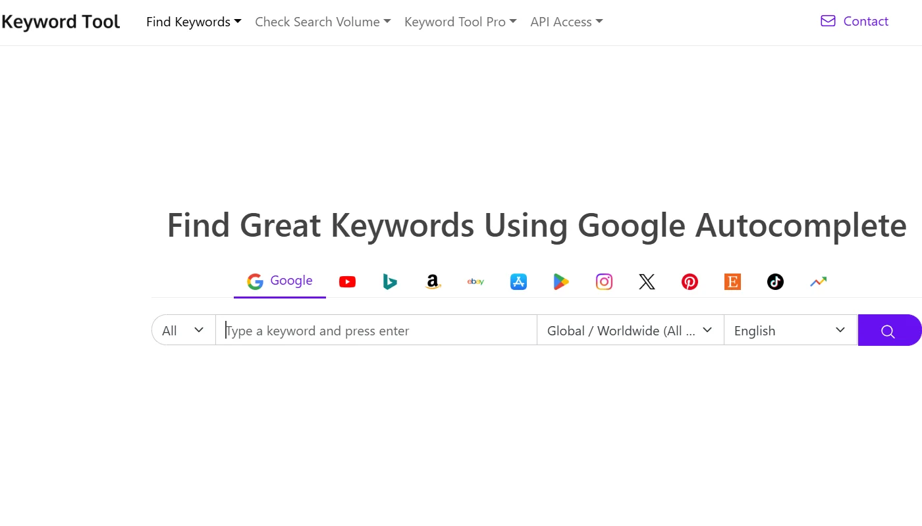The image size is (922, 526).
Task: Click the envelope icon beside Contact
Action: pos(828,21)
